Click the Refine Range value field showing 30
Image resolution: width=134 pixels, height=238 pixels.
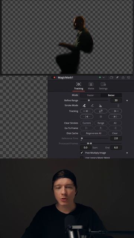[116, 100]
